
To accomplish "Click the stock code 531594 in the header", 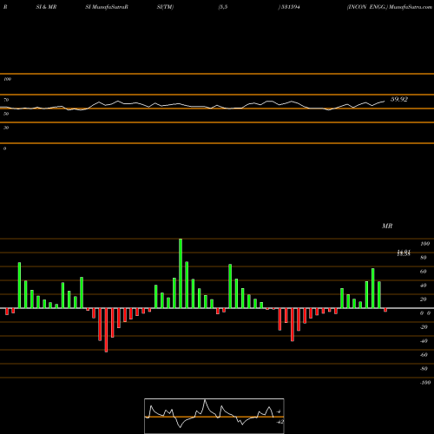I will point(290,7).
